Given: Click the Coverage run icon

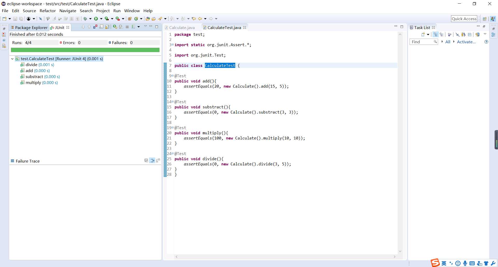Looking at the screenshot, I should (107, 19).
